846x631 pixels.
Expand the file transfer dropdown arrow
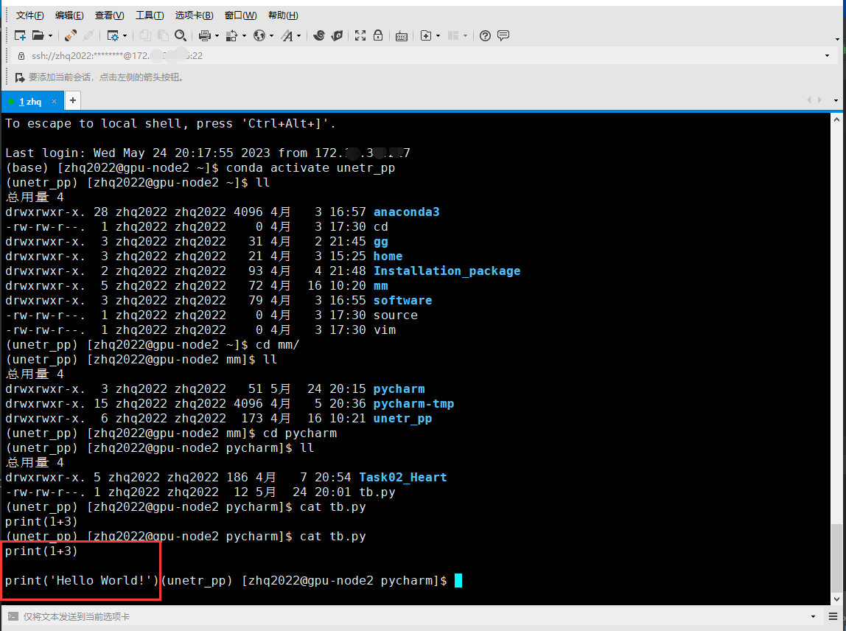click(x=244, y=35)
